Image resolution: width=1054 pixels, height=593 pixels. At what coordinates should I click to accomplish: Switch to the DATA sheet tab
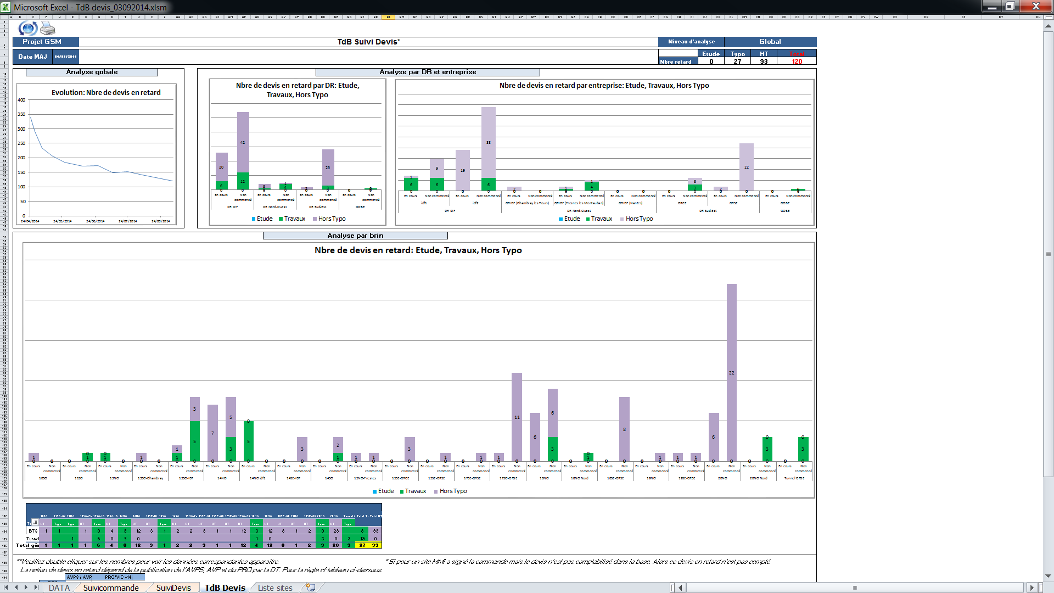pos(59,588)
